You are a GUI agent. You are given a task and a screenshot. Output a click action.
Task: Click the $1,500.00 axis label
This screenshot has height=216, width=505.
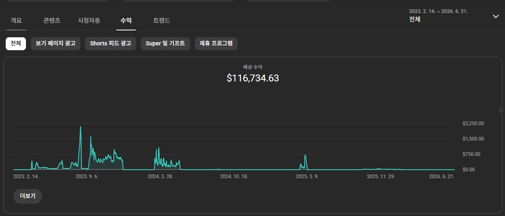[x=474, y=139]
